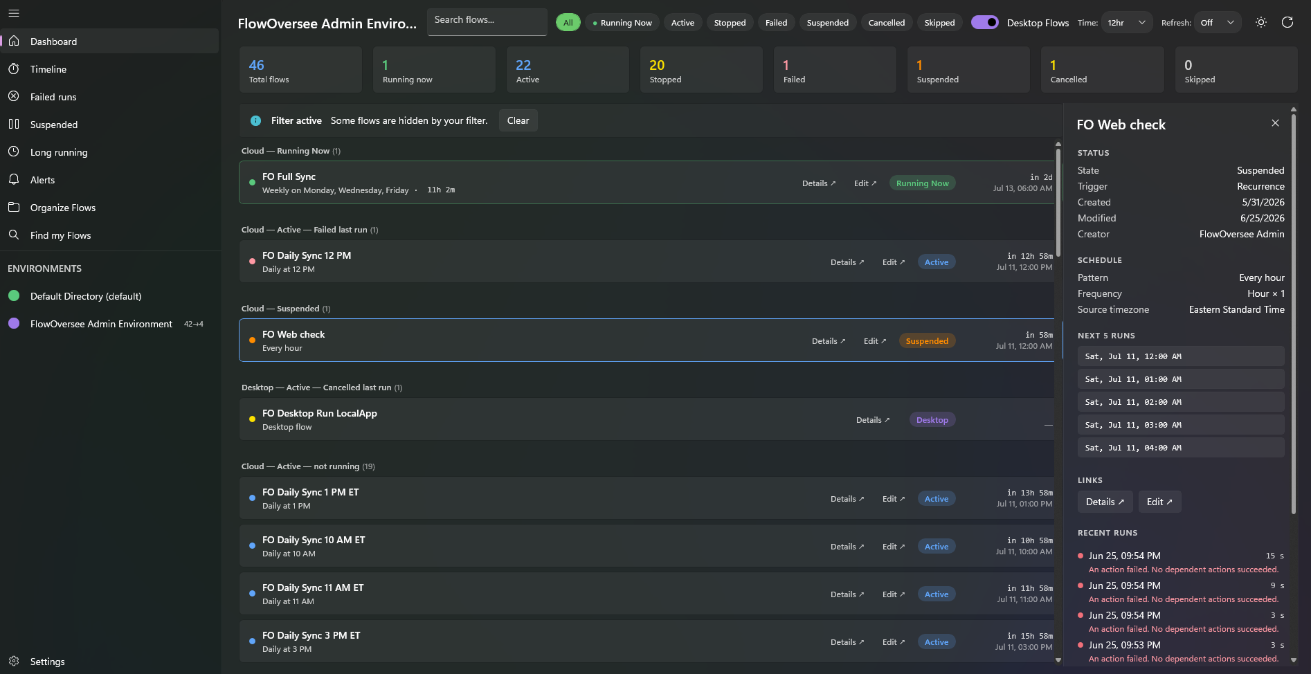Open the Time 12hr dropdown
Screen dimensions: 1311x674
click(x=1127, y=22)
